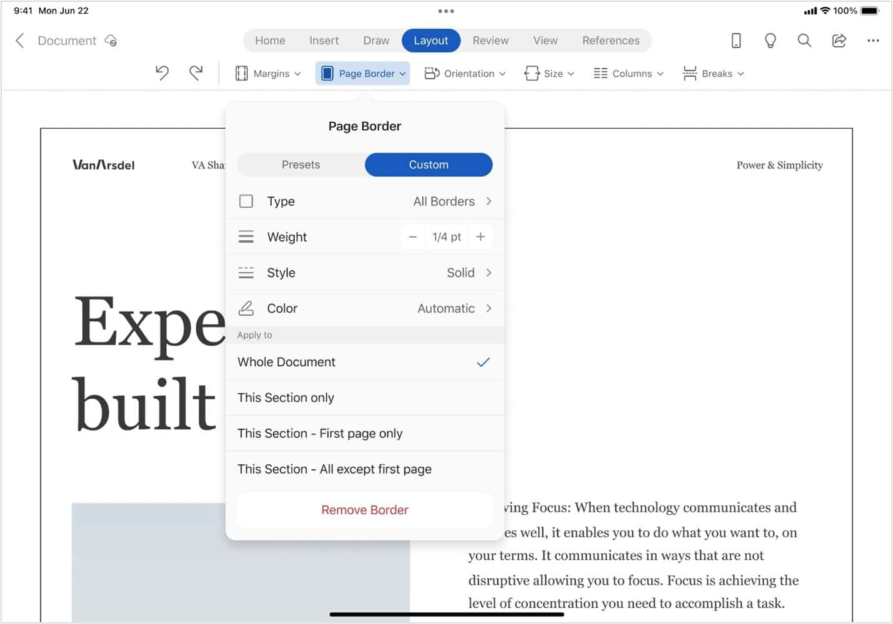Open search with the magnifier icon

click(804, 41)
